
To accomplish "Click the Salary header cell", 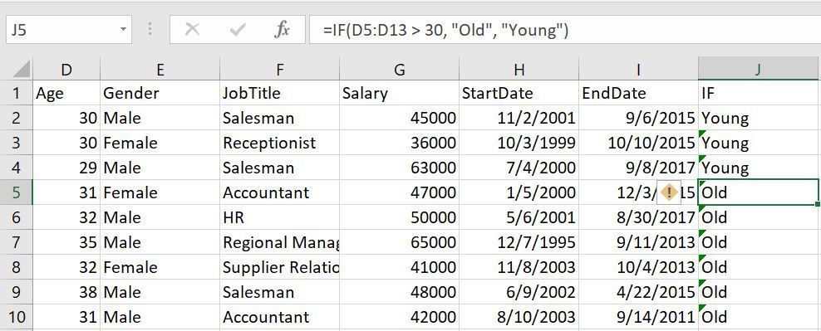I will 399,93.
